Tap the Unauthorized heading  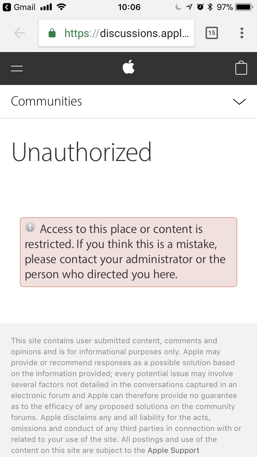coord(82,152)
